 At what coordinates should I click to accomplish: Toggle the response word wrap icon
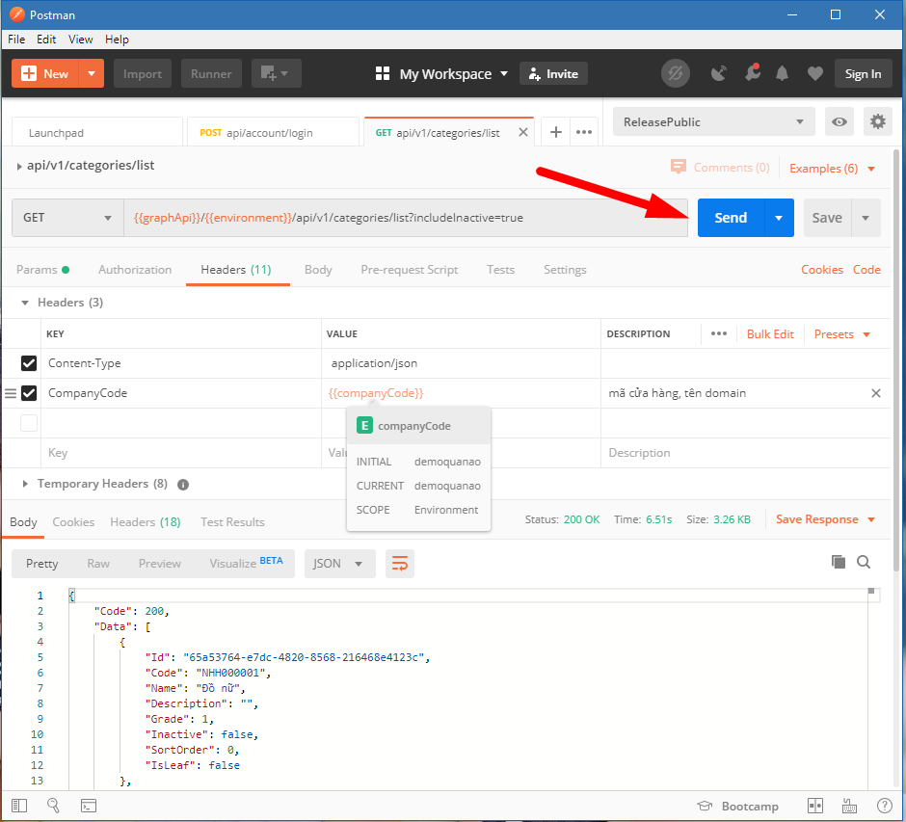click(x=400, y=563)
